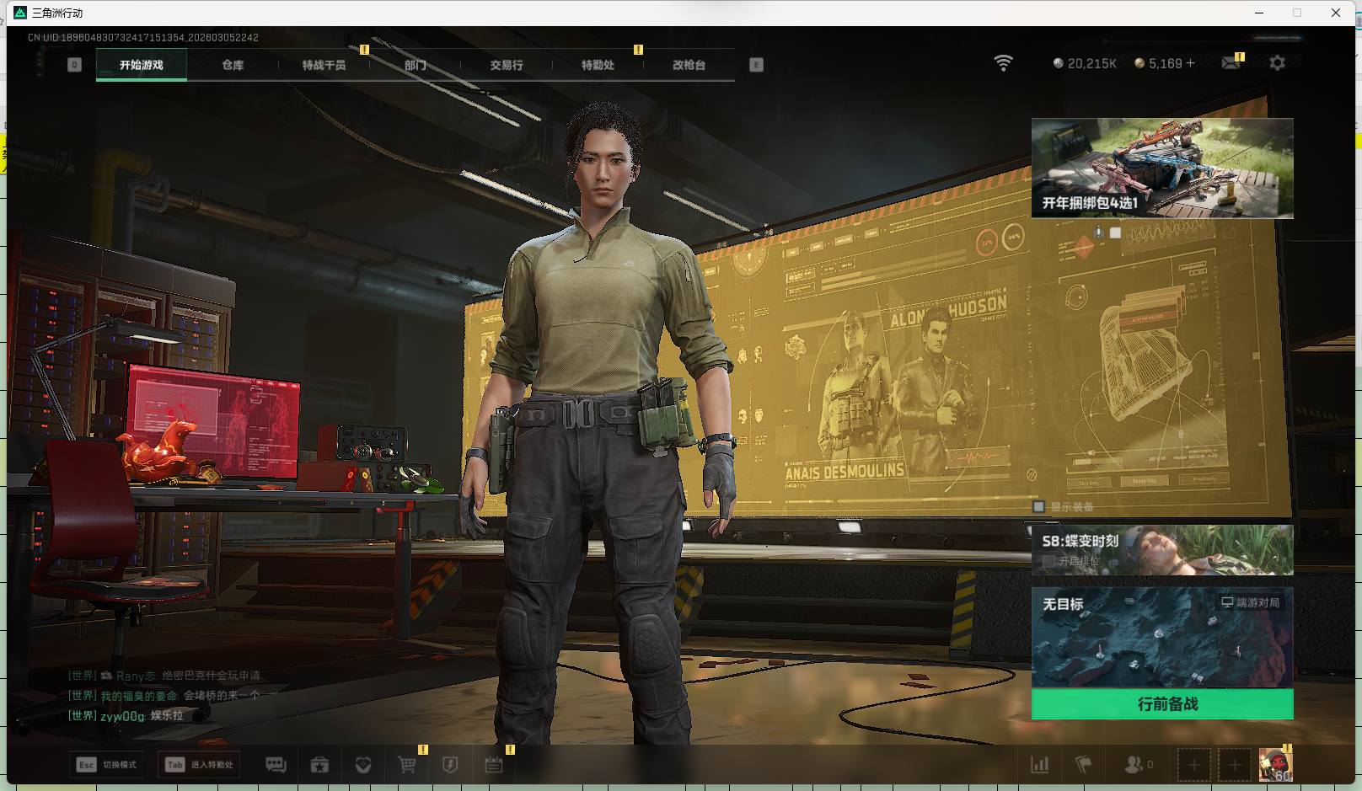This screenshot has width=1362, height=791.
Task: Open the player avatar profile
Action: 1275,765
